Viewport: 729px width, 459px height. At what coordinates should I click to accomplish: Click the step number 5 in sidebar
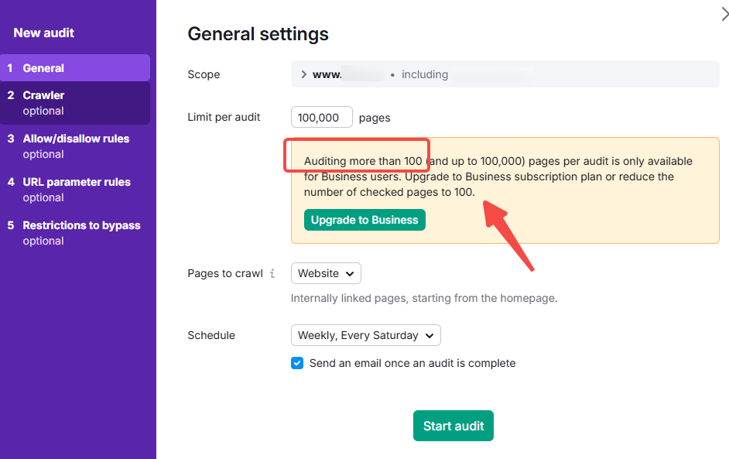coord(11,225)
